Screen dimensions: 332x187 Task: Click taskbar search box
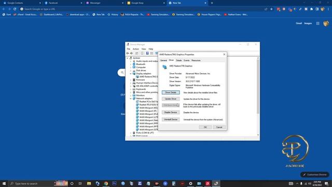pos(38,183)
